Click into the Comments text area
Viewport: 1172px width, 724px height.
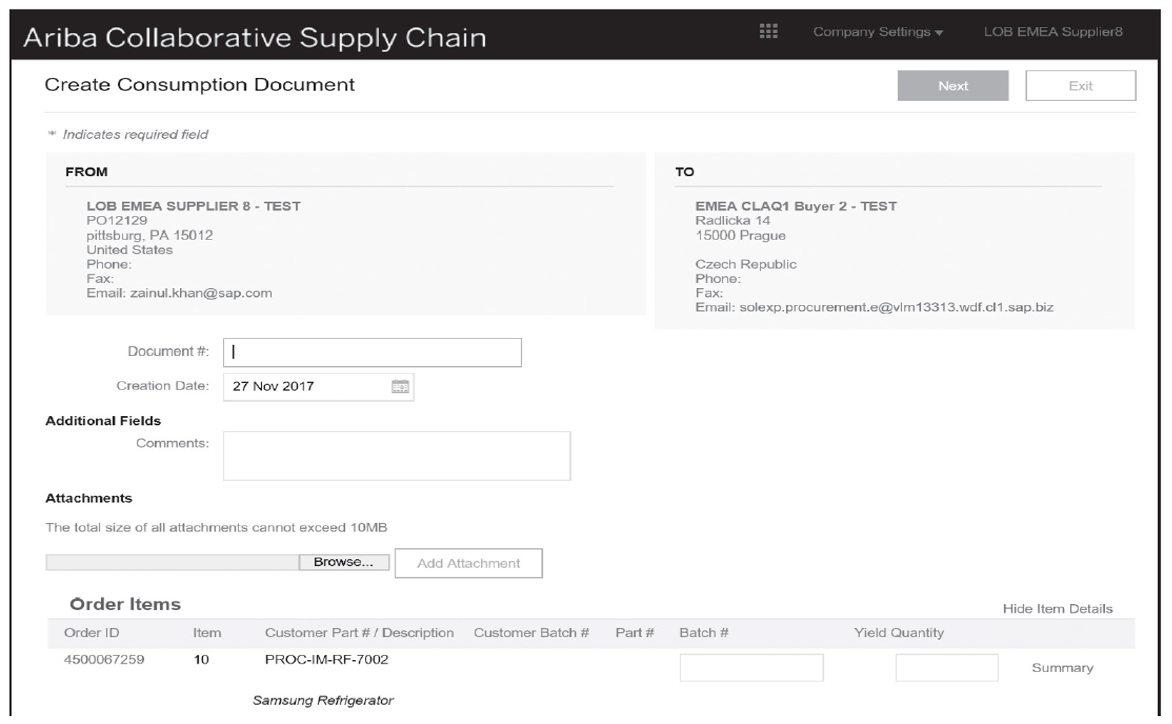point(396,455)
